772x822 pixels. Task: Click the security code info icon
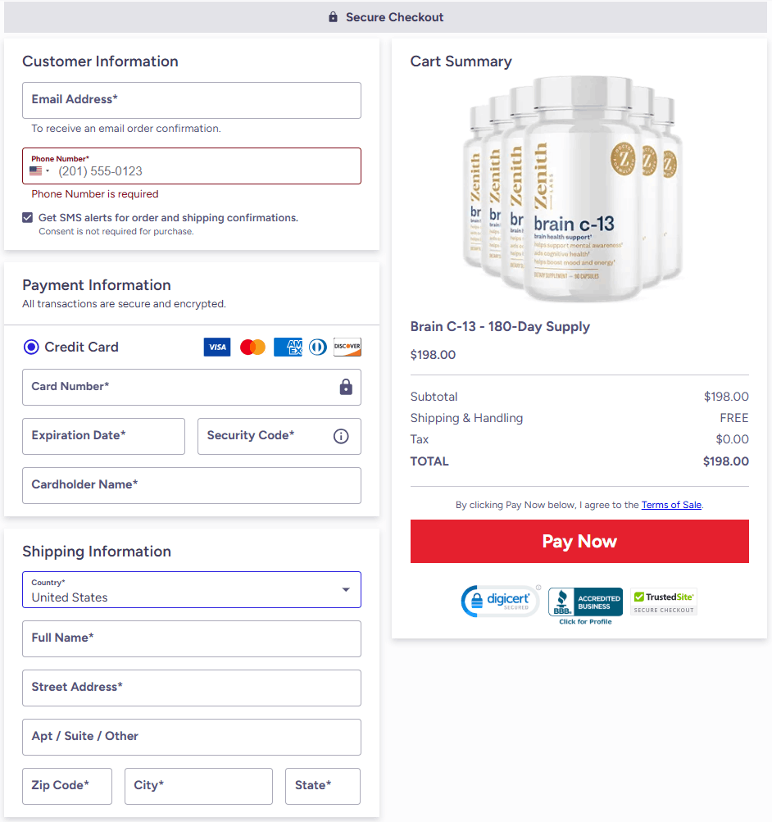click(x=341, y=436)
